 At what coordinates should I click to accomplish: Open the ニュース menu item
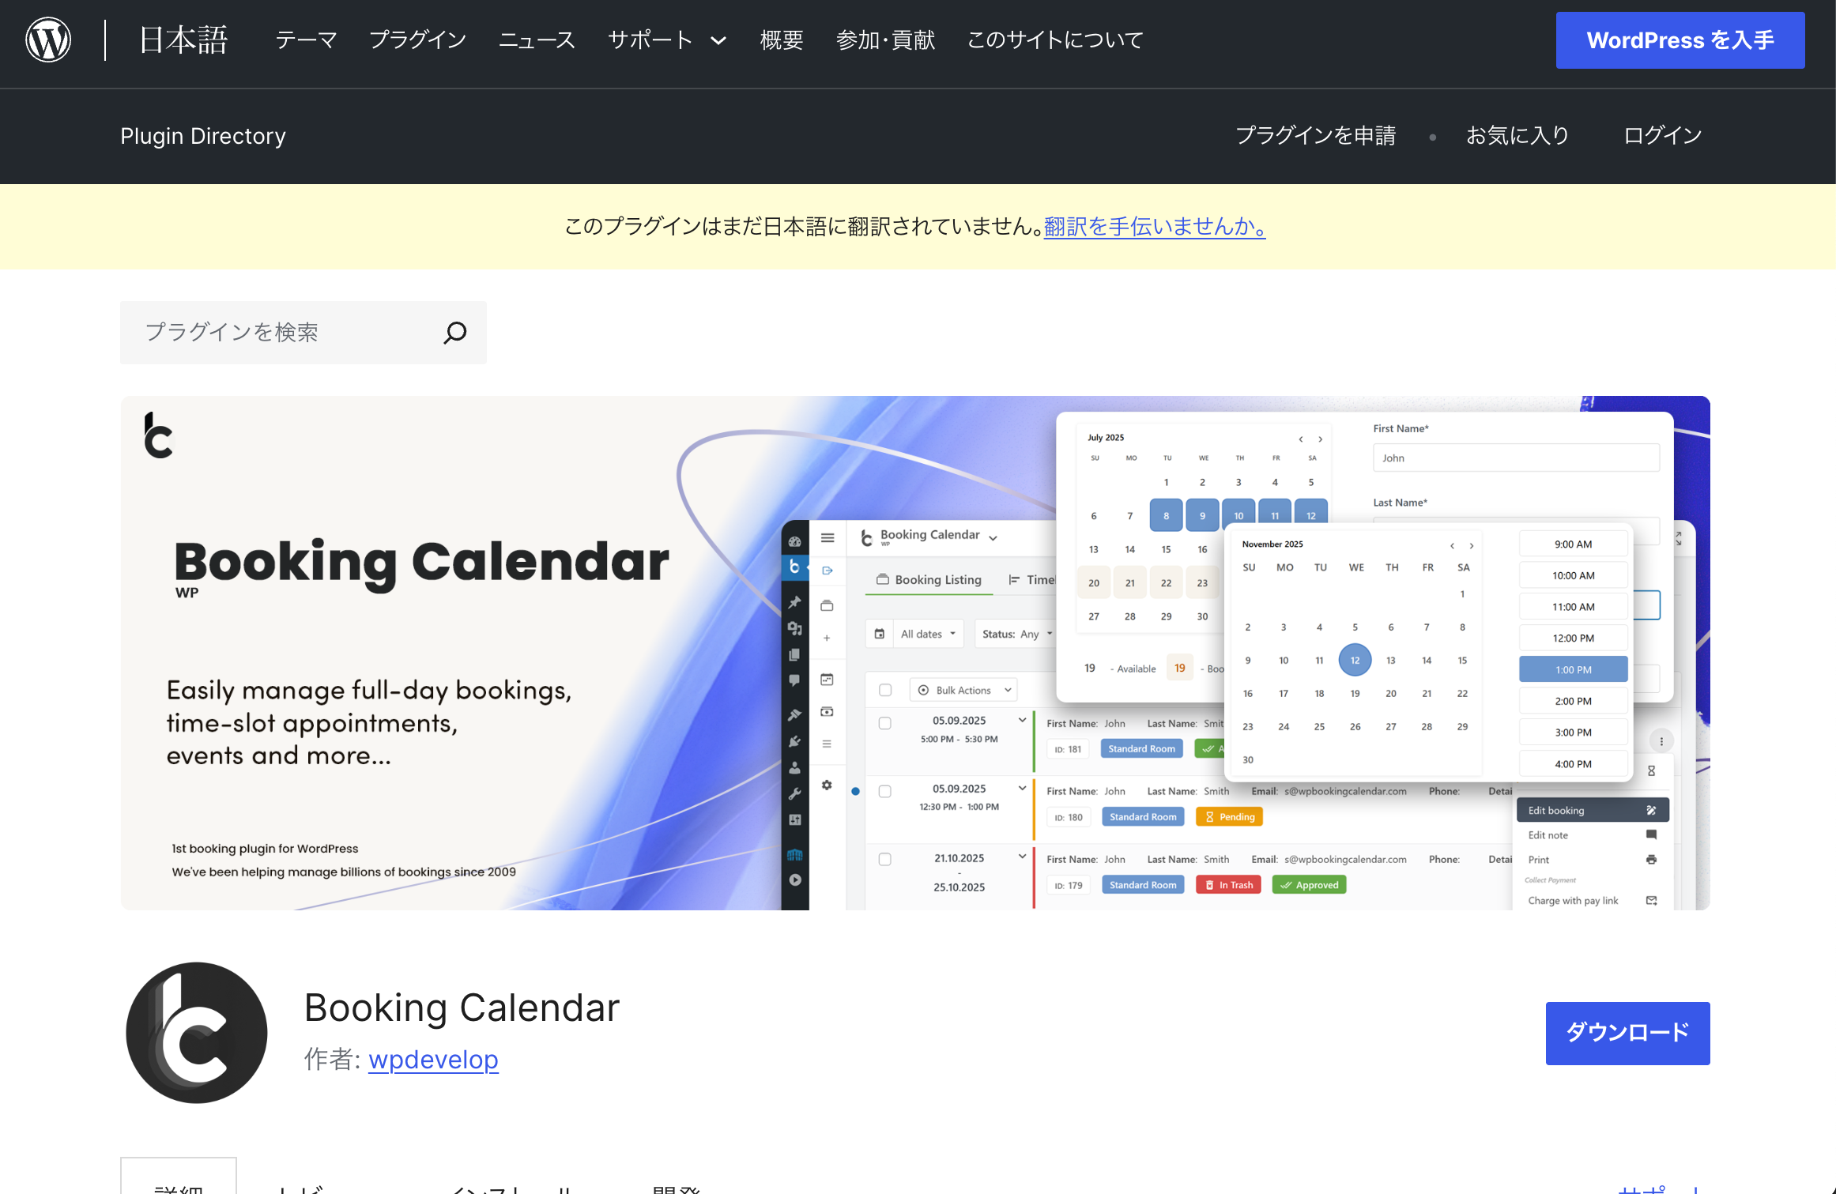pyautogui.click(x=537, y=40)
